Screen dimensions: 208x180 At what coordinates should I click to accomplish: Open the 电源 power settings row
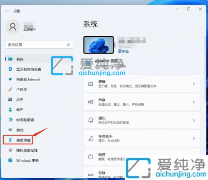[x=142, y=157]
